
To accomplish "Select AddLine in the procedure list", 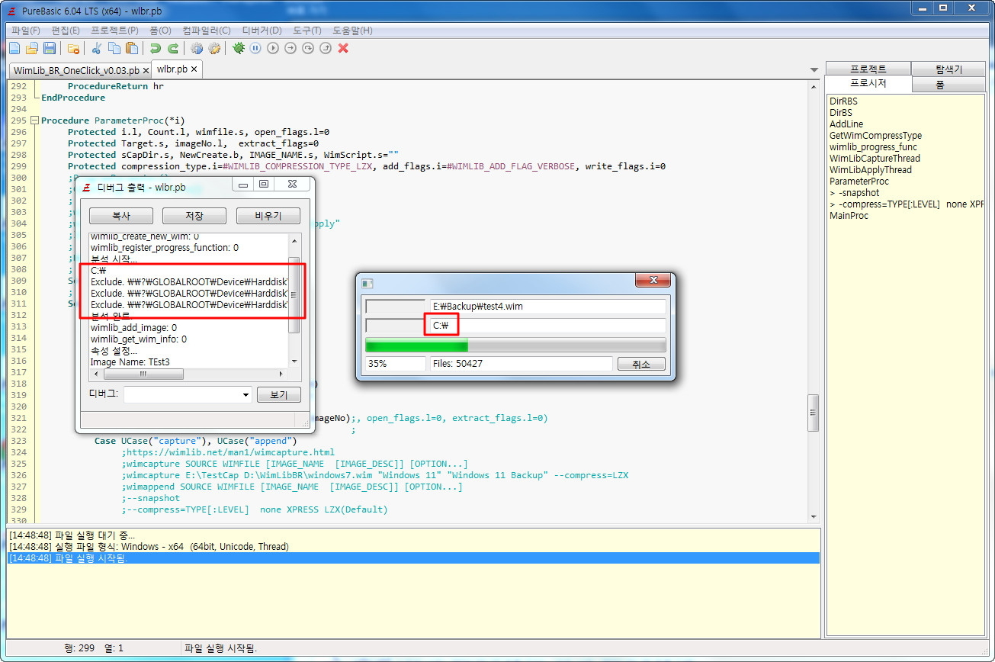I will [846, 124].
